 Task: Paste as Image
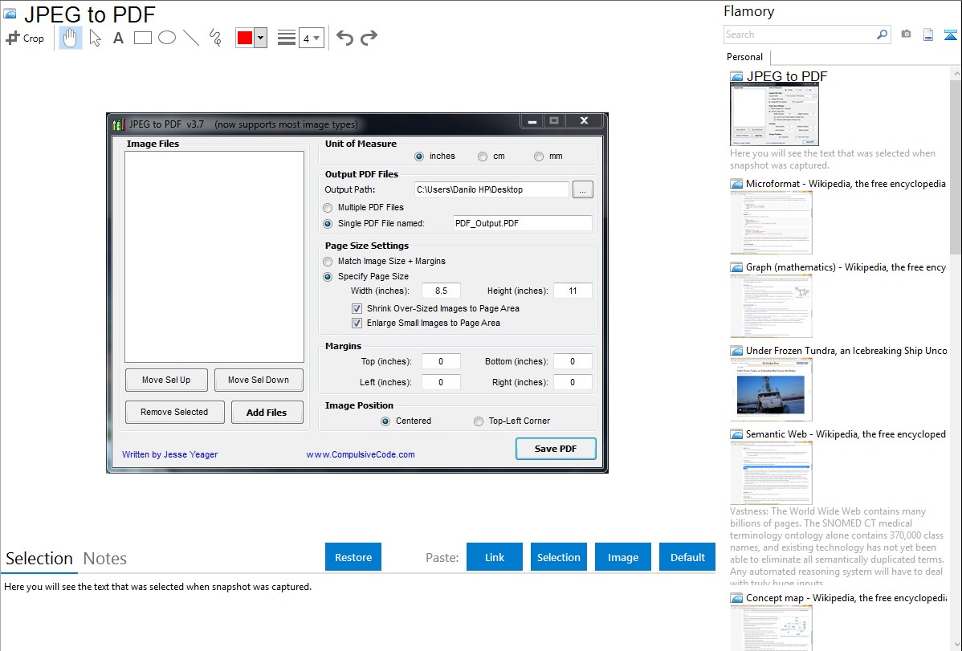(x=623, y=557)
